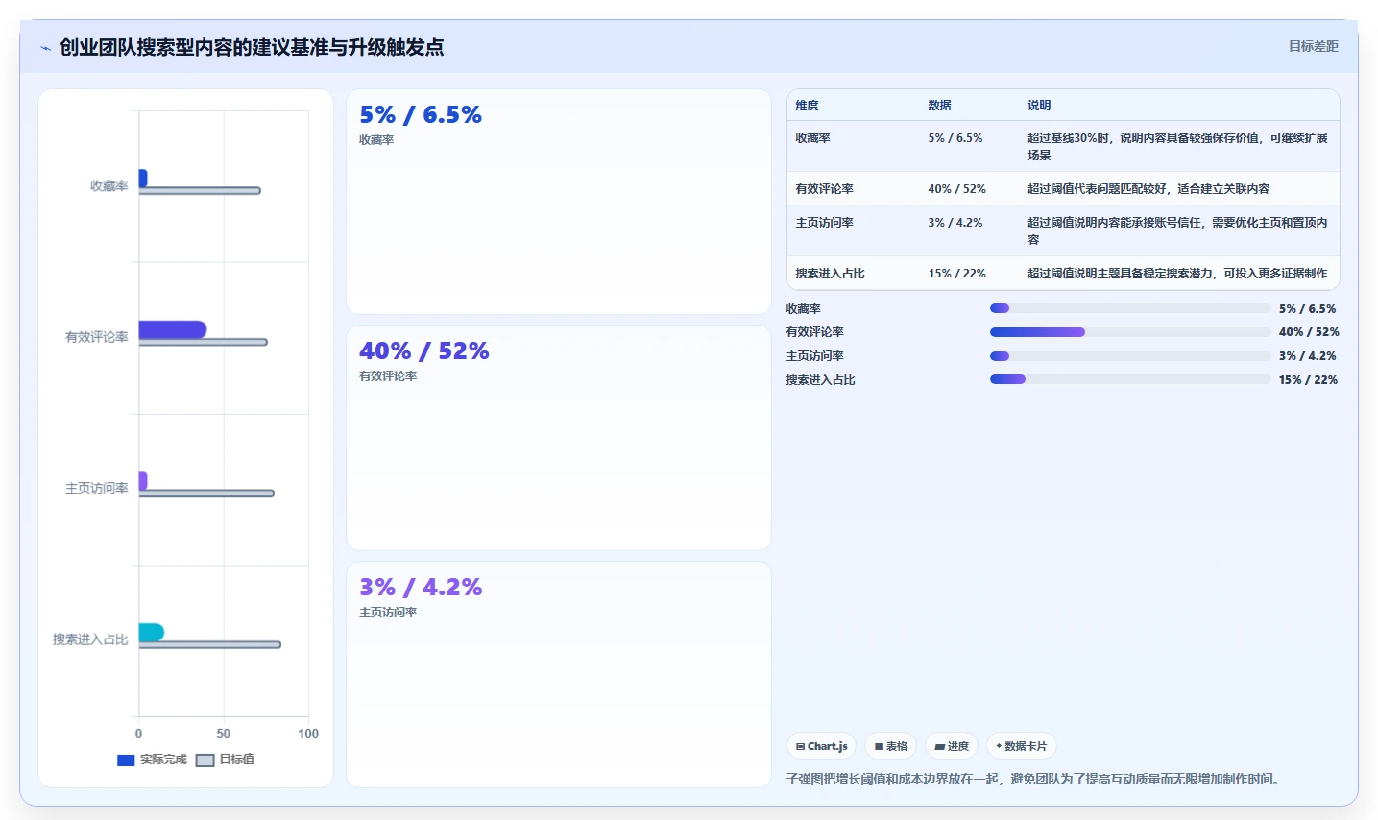
Task: Click the 5% / 6.5% value in the table
Action: 955,138
